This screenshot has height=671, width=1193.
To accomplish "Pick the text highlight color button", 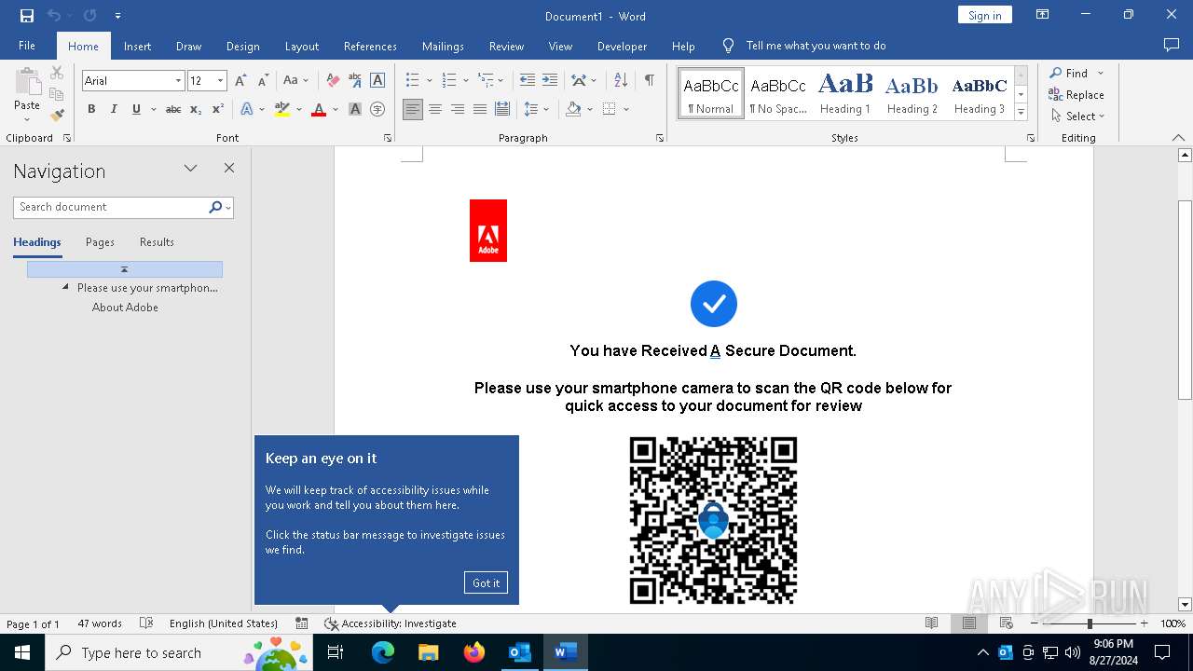I will 282,109.
